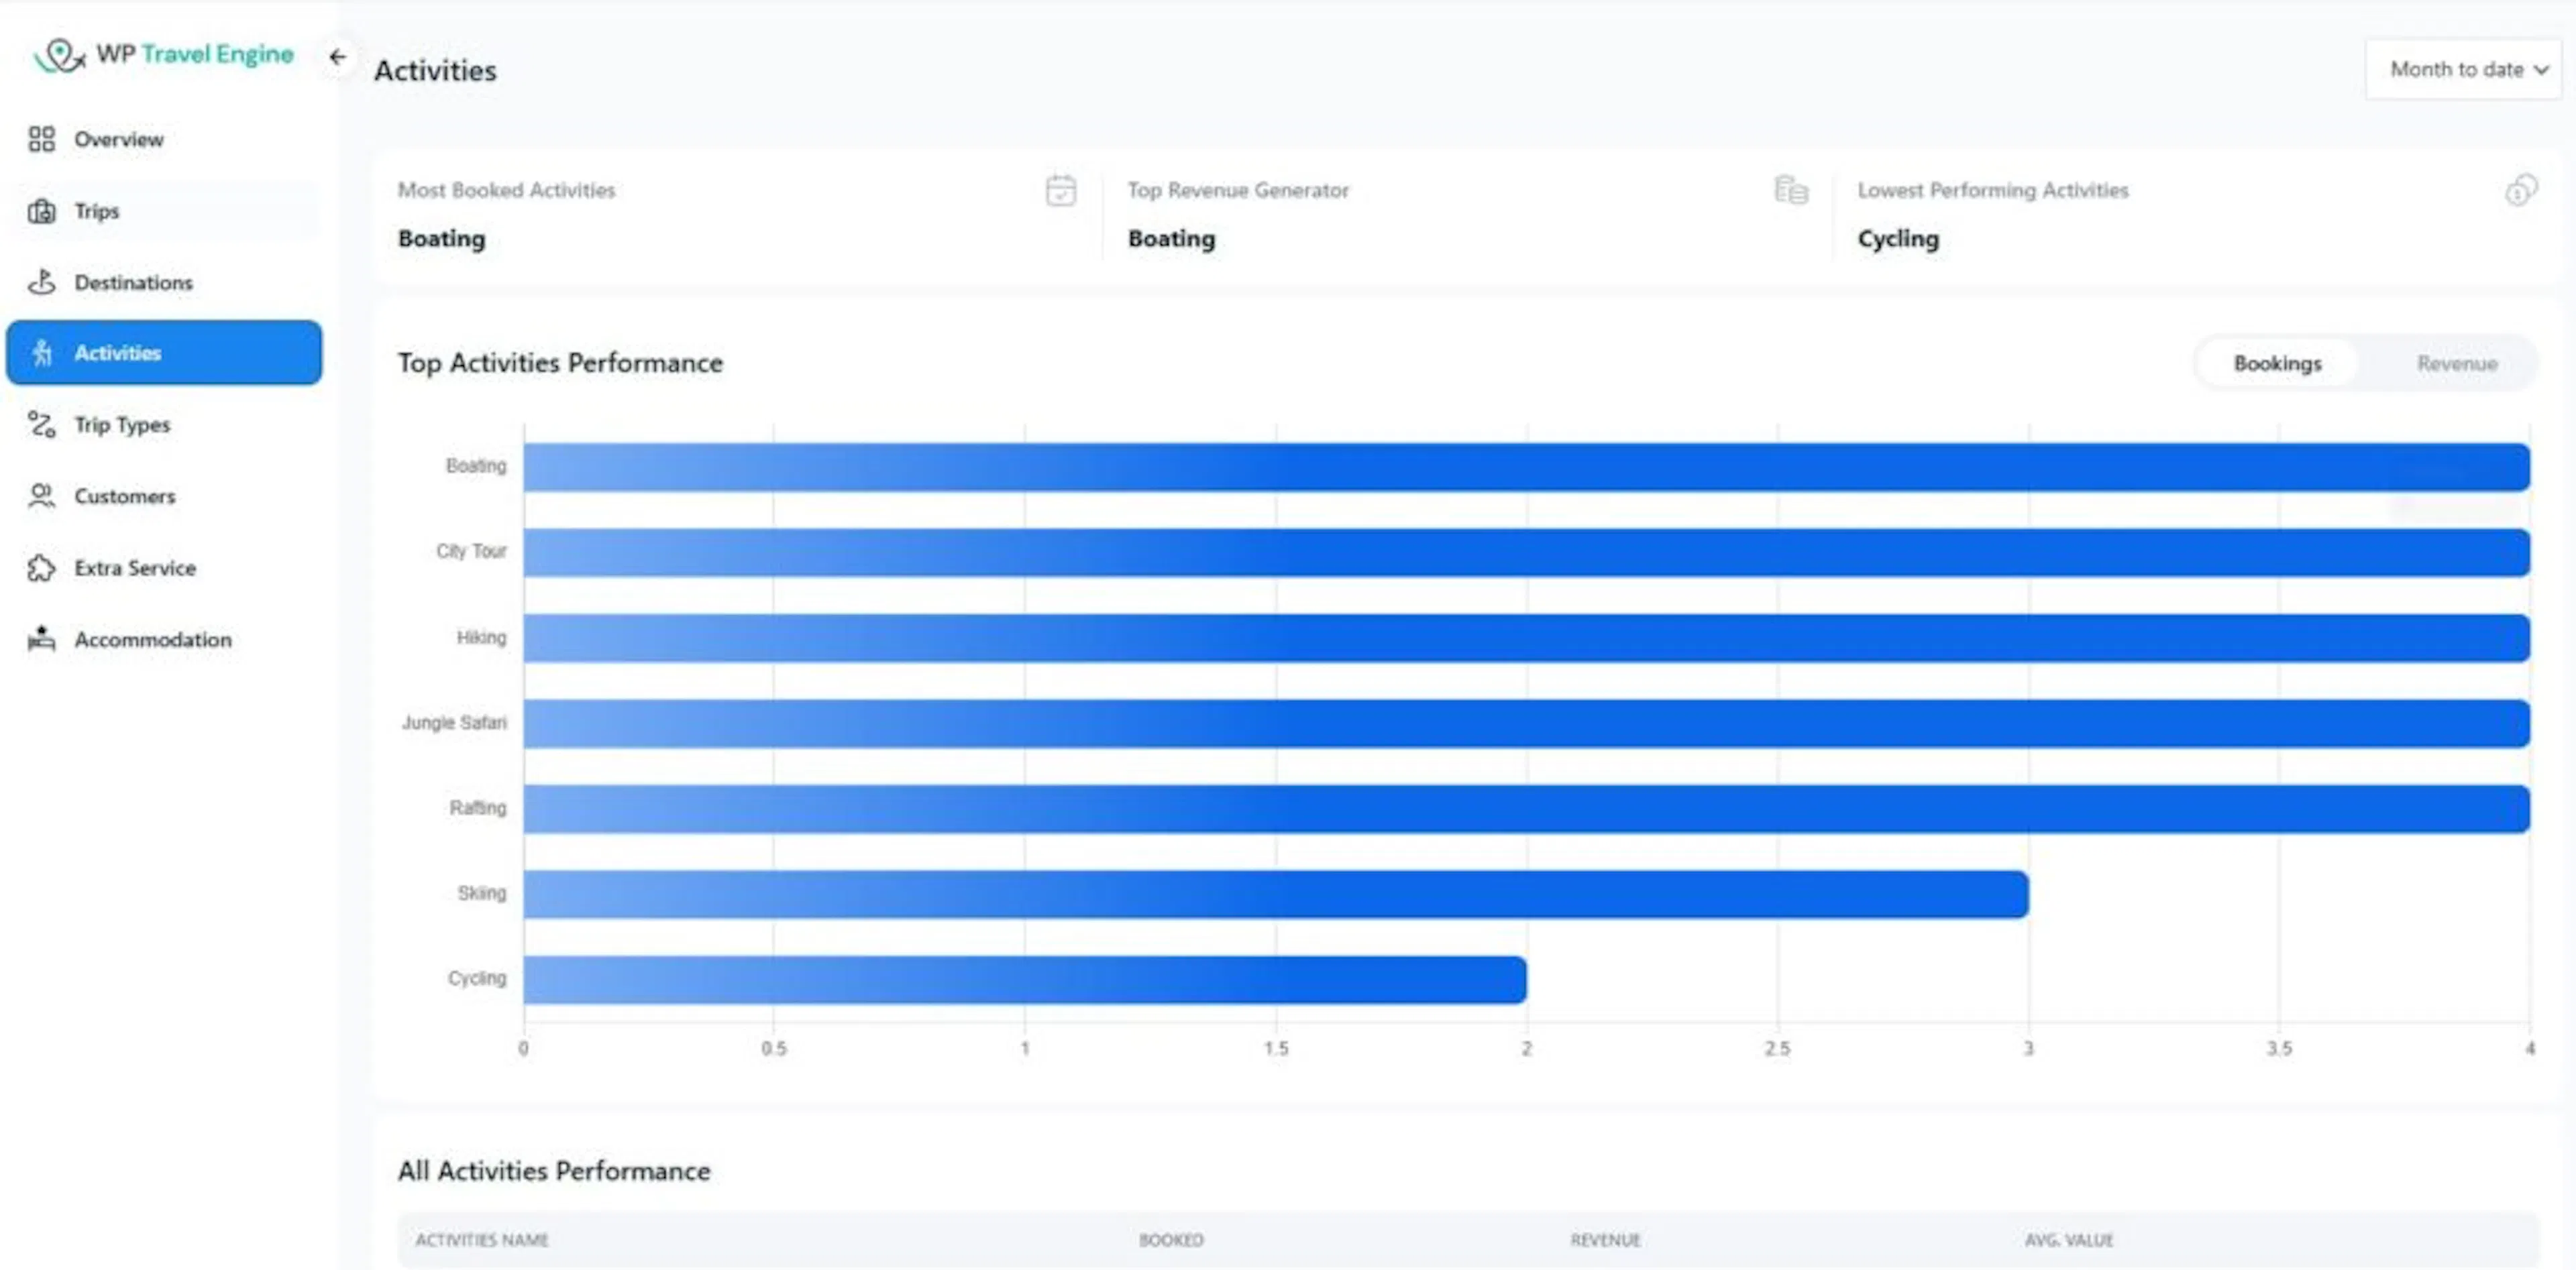Click the Extra Service puzzle icon
The image size is (2576, 1270).
click(x=41, y=567)
